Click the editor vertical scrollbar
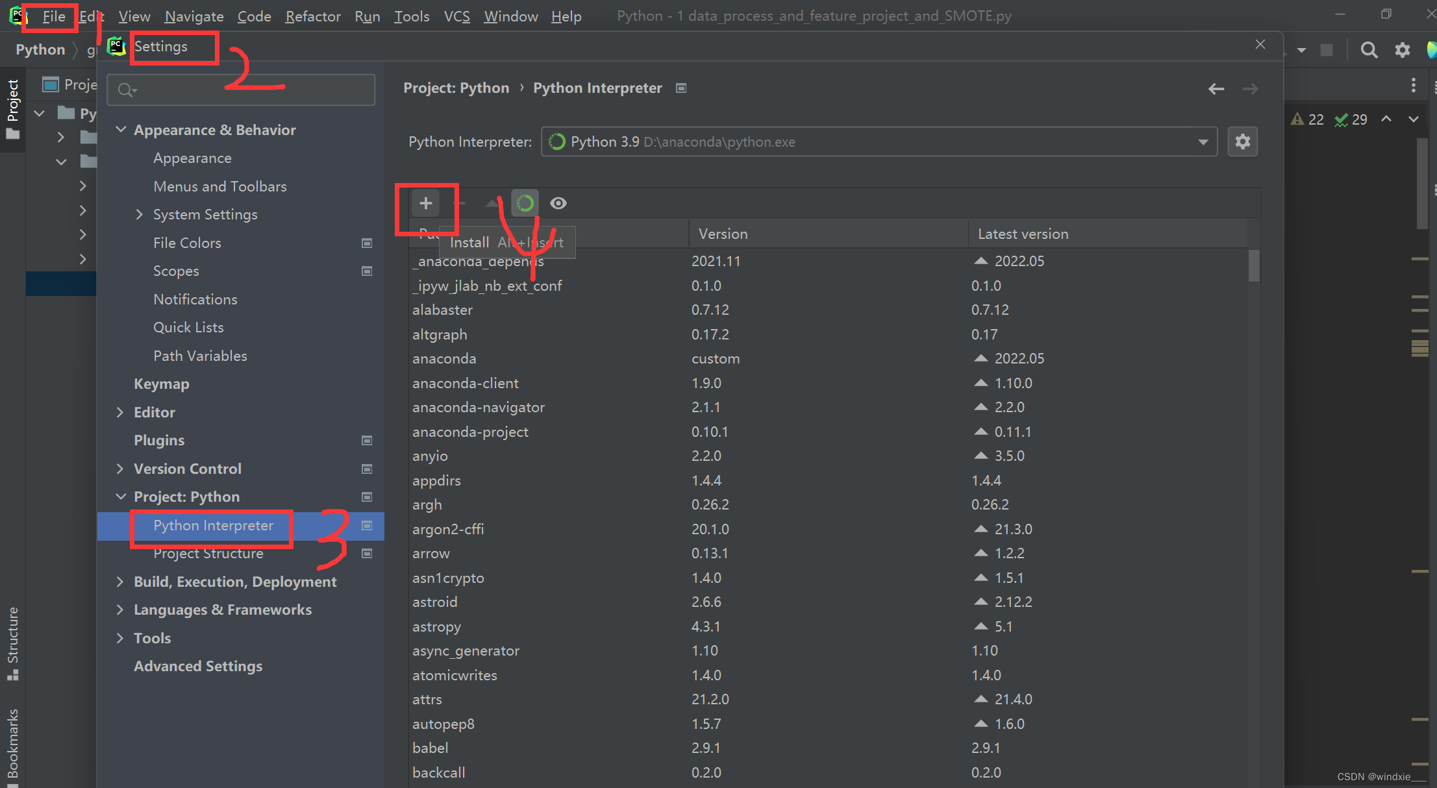Screen dimensions: 1437x788 pos(1421,183)
